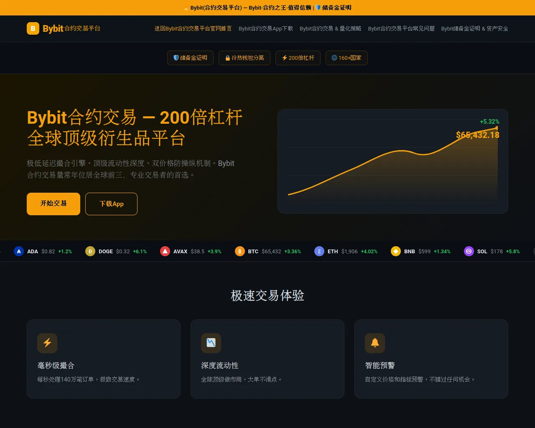Open Bybit合约交易平台常见问题 nav item
This screenshot has height=428, width=535.
click(x=401, y=28)
